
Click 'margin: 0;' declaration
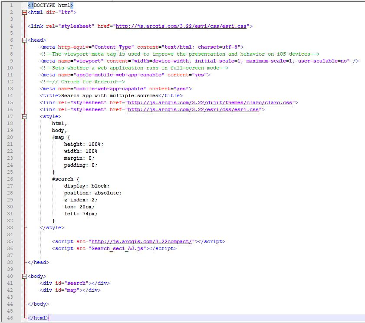(x=79, y=158)
